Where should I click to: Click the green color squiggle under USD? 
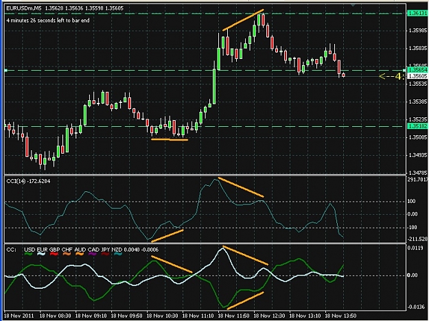click(28, 254)
